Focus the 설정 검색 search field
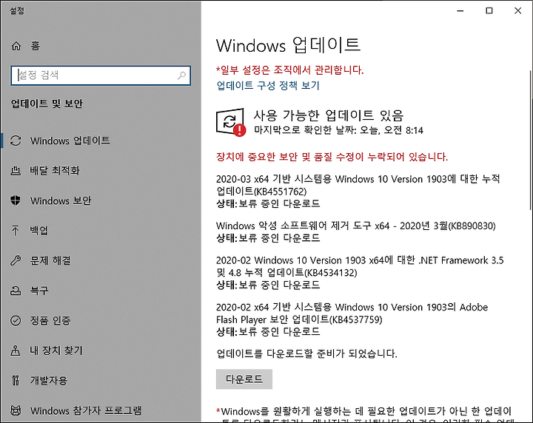This screenshot has height=423, width=533. 101,75
